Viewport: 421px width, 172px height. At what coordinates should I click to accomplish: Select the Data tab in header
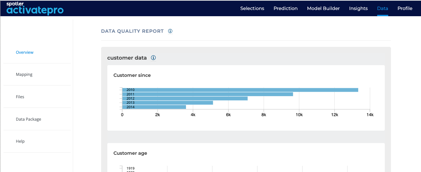click(x=382, y=8)
